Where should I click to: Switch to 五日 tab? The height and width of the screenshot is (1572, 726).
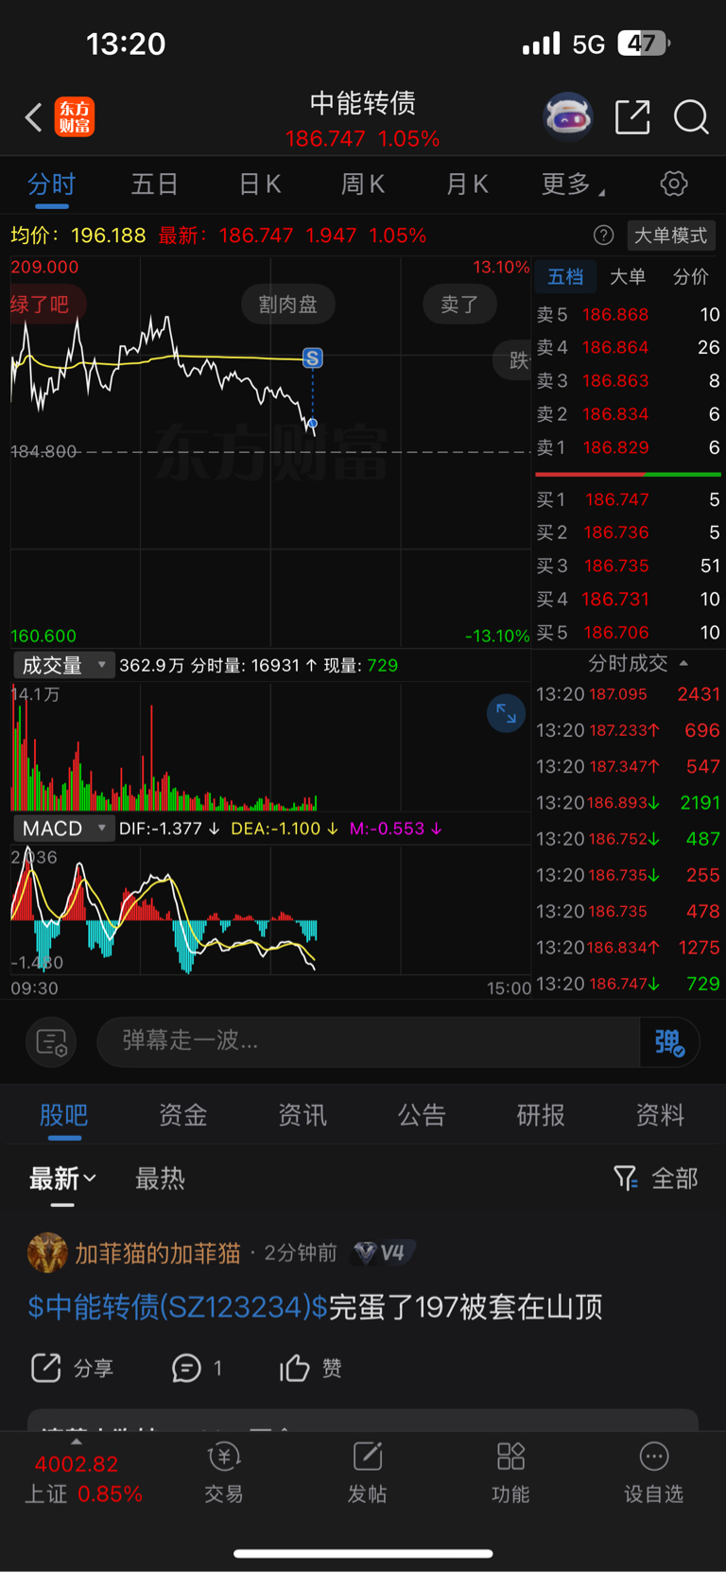[155, 184]
